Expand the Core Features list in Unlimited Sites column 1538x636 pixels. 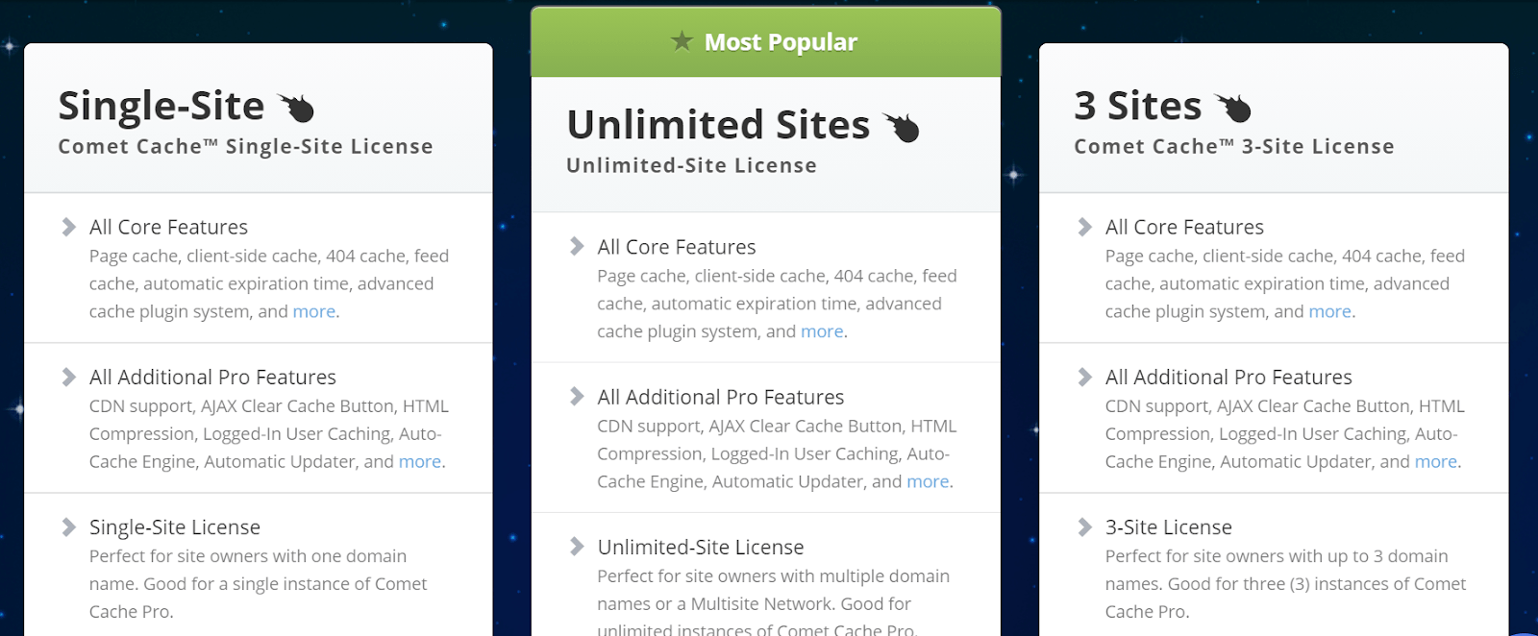pyautogui.click(x=675, y=246)
